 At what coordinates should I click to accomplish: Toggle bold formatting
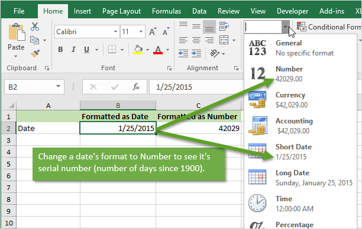click(x=60, y=50)
